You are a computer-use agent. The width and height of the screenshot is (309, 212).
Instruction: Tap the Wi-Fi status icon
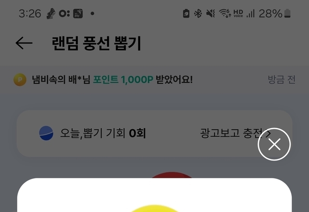[225, 13]
